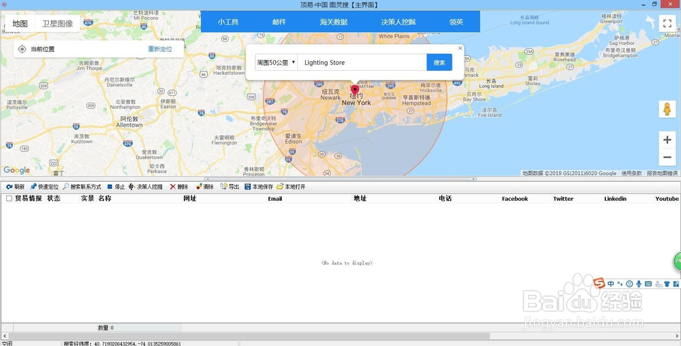Sort by 名称 column header
Viewport: 681px width, 346px height.
click(x=105, y=198)
